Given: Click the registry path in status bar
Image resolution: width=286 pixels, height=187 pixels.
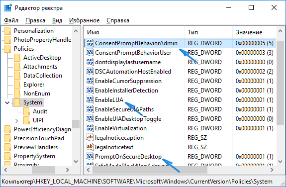Looking at the screenshot, I should [137, 182].
